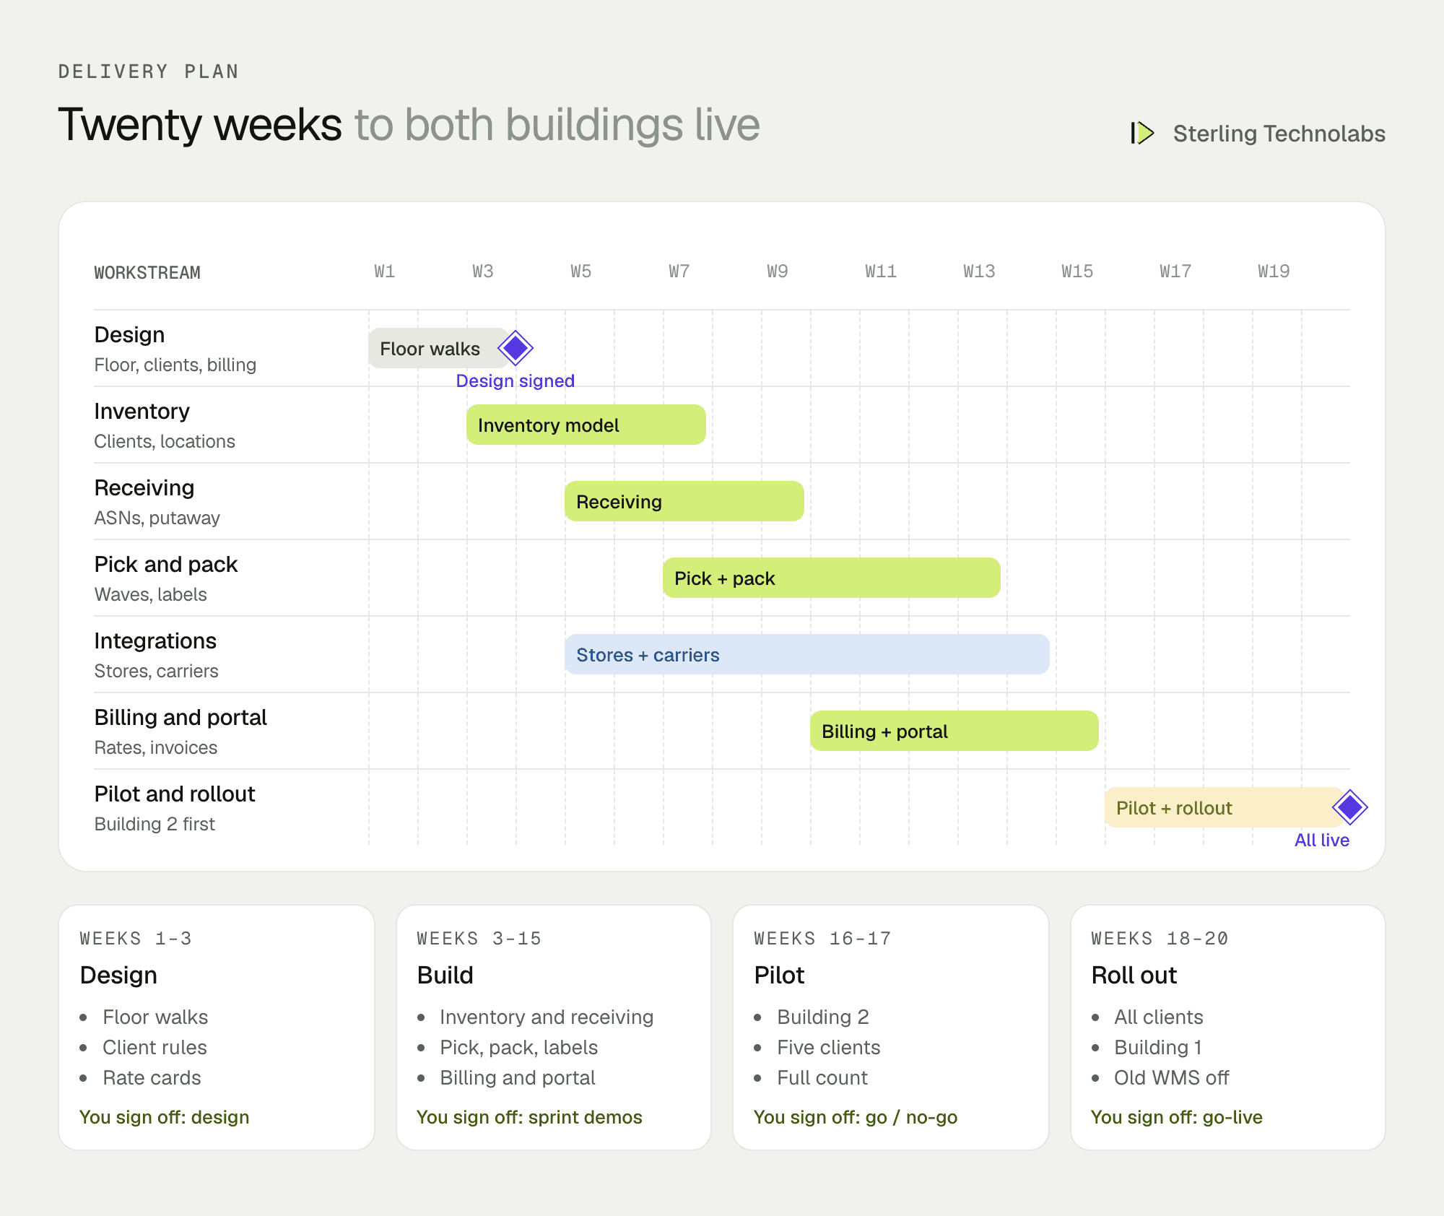
Task: Select the Stores + carriers blue bar
Action: click(807, 654)
